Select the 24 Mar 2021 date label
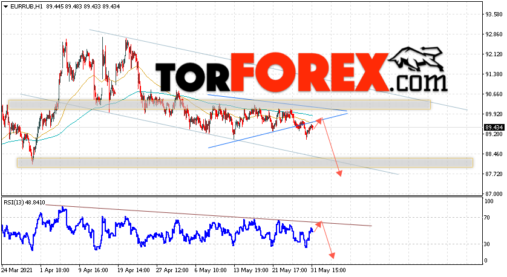 16,270
